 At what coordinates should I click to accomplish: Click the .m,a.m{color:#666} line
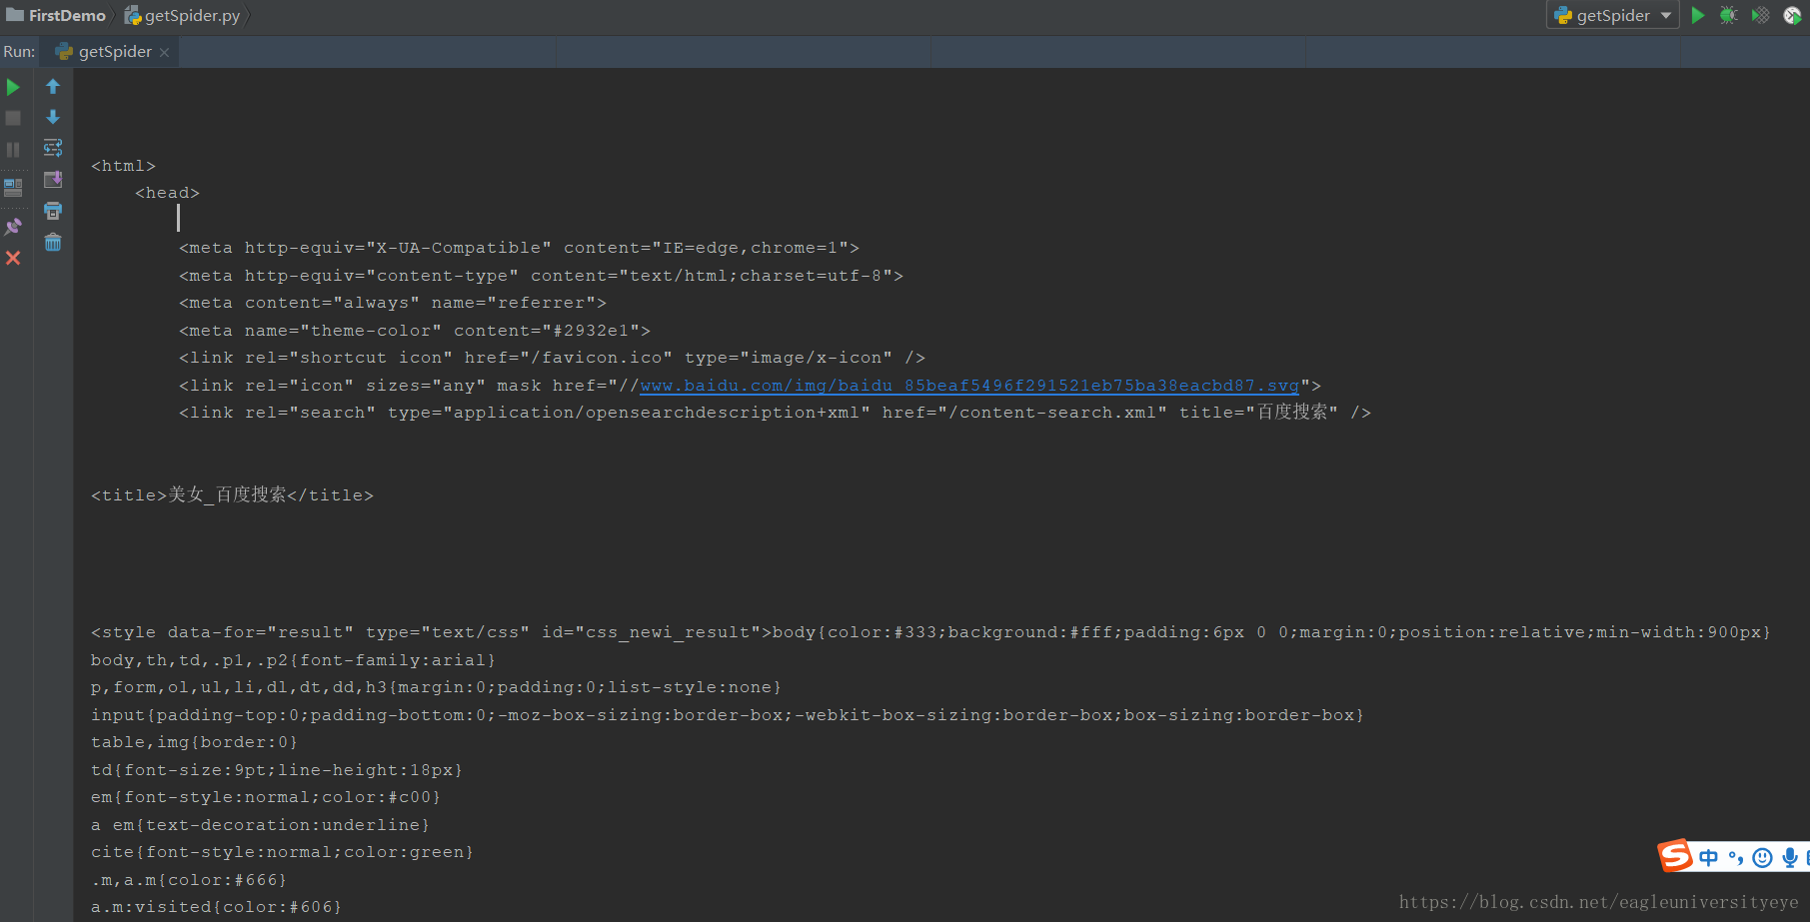pos(189,880)
